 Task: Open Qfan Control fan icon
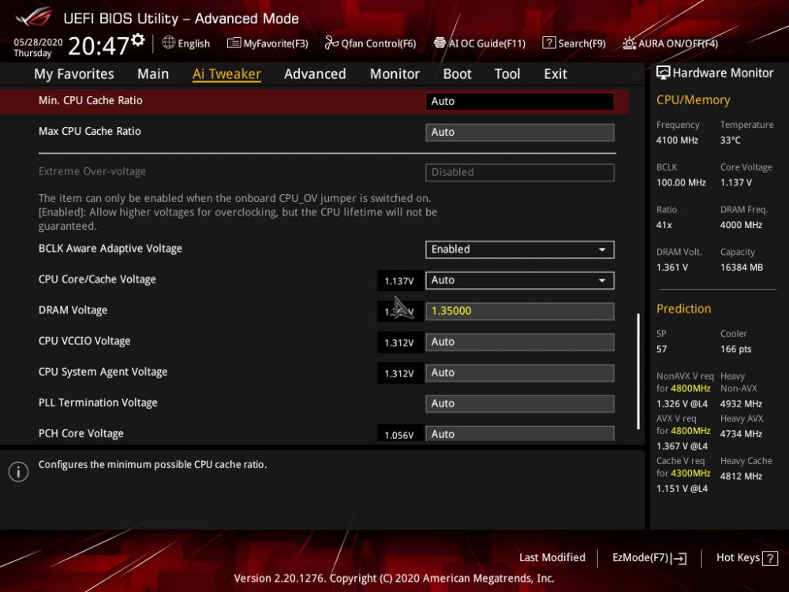[331, 43]
